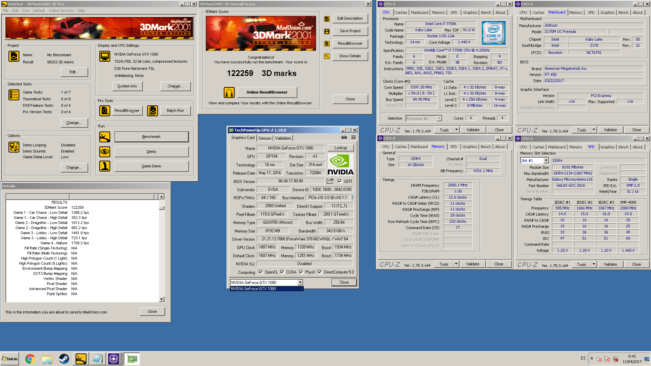Image resolution: width=651 pixels, height=366 pixels.
Task: Open Tools dropdown arrow in CPU-Z SPD window
Action: [x=594, y=264]
